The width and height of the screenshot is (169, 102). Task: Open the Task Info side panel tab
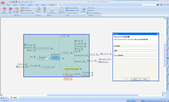pyautogui.click(x=167, y=42)
